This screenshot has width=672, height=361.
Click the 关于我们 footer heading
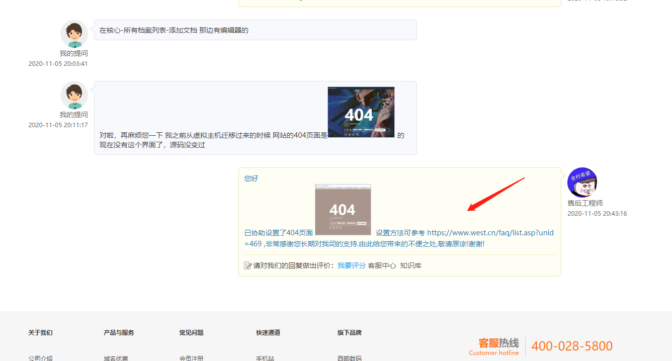pyautogui.click(x=40, y=333)
